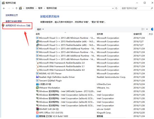Sort by 安装时间 column header
Screen dimensions: 154x119
click(x=137, y=34)
